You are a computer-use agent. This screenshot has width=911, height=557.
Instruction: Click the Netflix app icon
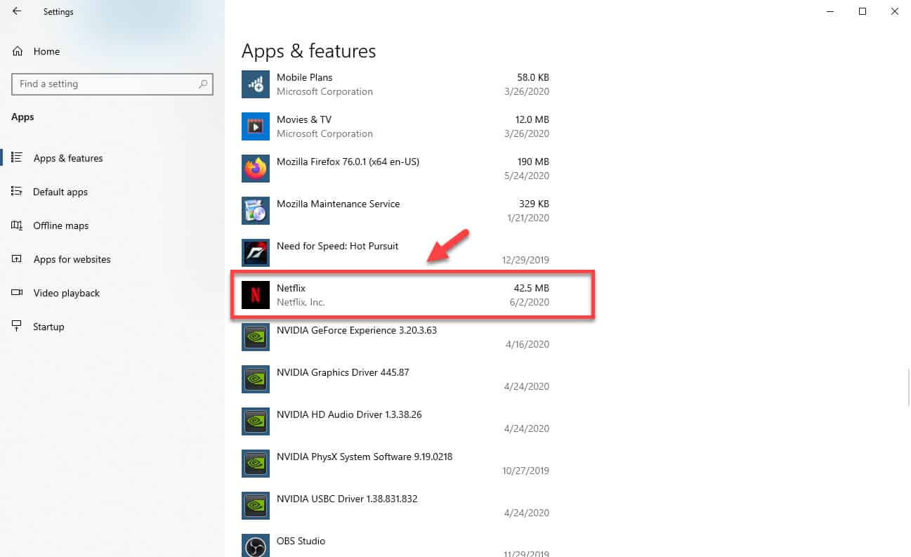point(256,295)
